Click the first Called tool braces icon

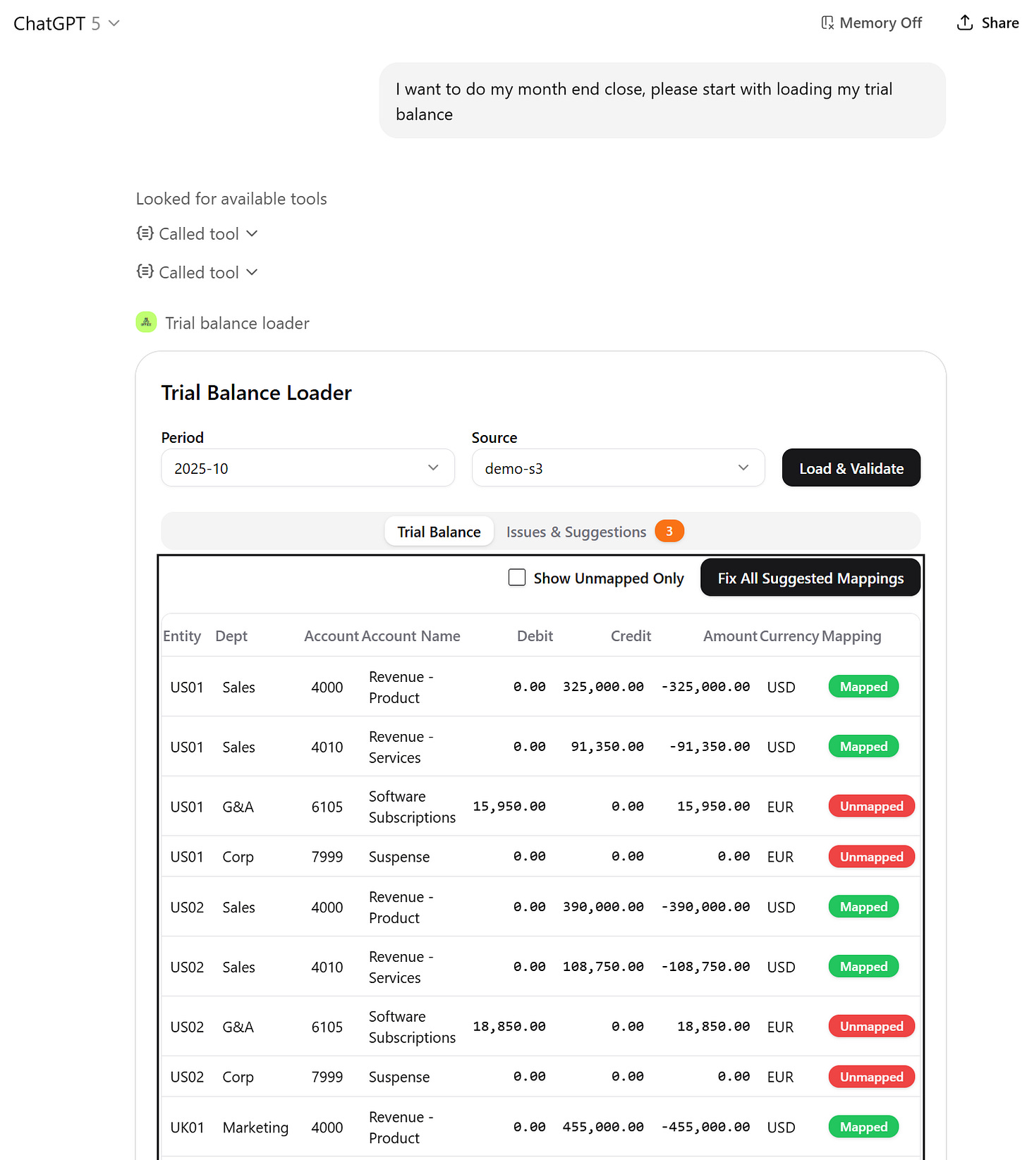coord(145,233)
